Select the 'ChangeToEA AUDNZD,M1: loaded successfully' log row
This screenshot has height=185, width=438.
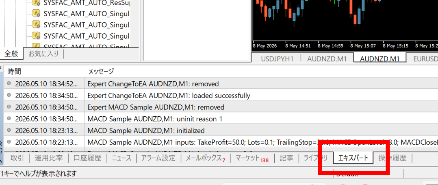pos(221,95)
